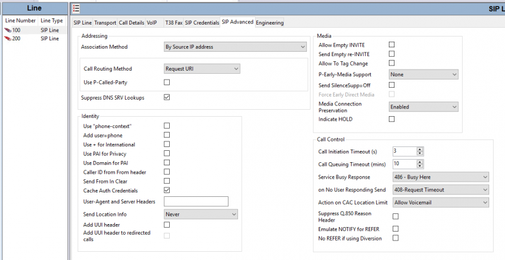Open the P-Early-Media Support dropdown
Screen dimensions: 505x260
[x=424, y=74]
